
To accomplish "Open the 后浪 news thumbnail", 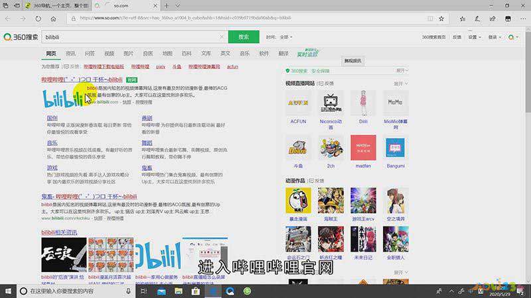I will [x=64, y=255].
